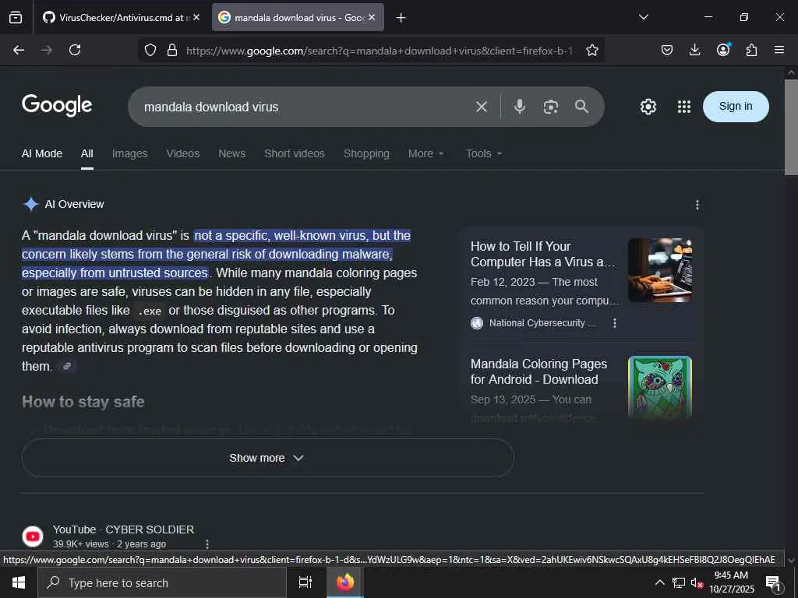This screenshot has height=598, width=798.
Task: Go to Google homepage via logo
Action: (57, 105)
